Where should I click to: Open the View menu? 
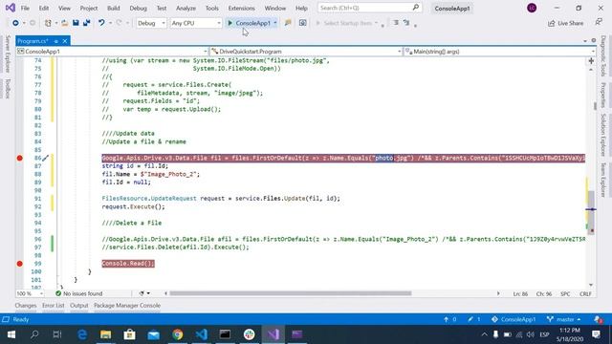[64, 8]
